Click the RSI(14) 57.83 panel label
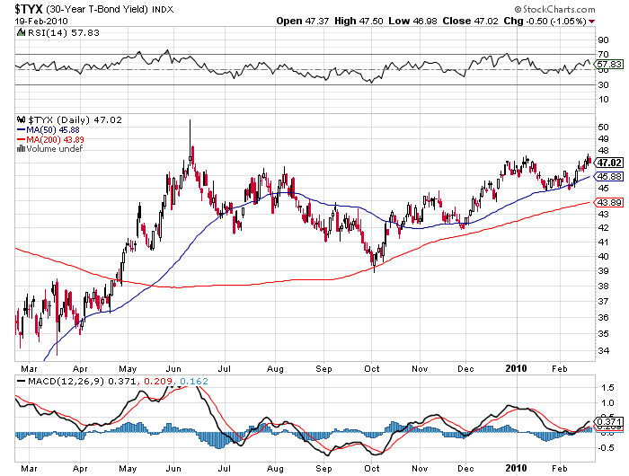 [x=63, y=32]
